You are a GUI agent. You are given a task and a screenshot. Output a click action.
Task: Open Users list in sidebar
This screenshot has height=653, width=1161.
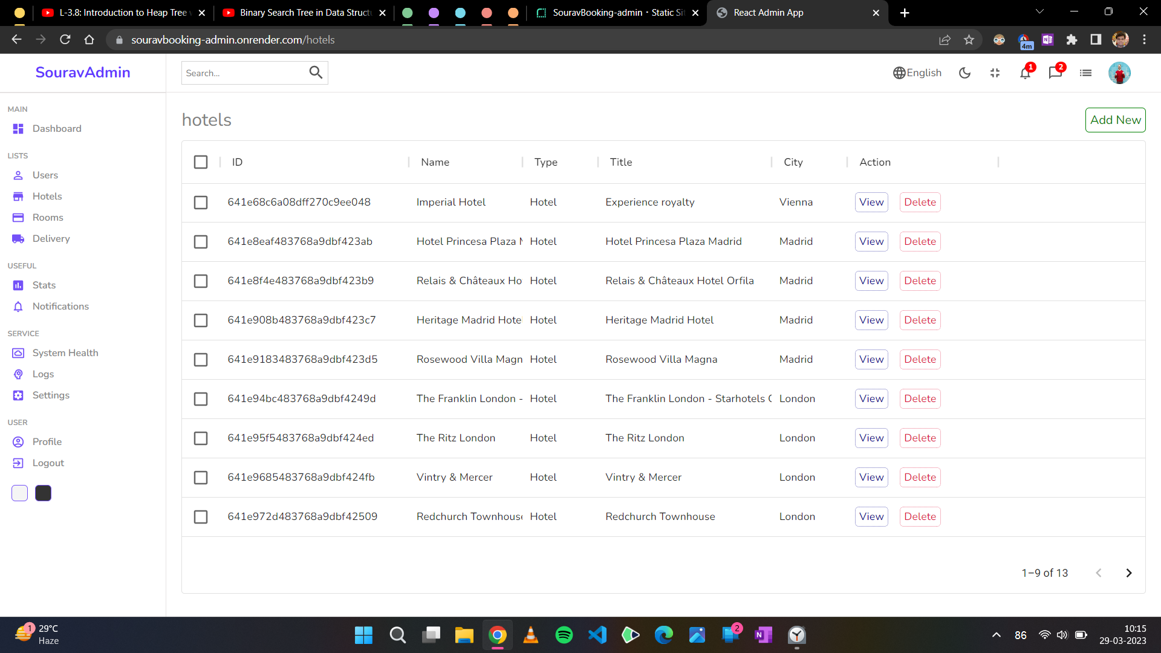(45, 175)
